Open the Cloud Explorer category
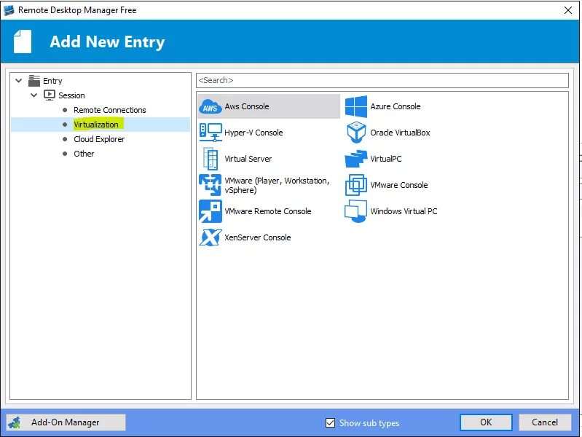This screenshot has height=437, width=582. (x=99, y=139)
